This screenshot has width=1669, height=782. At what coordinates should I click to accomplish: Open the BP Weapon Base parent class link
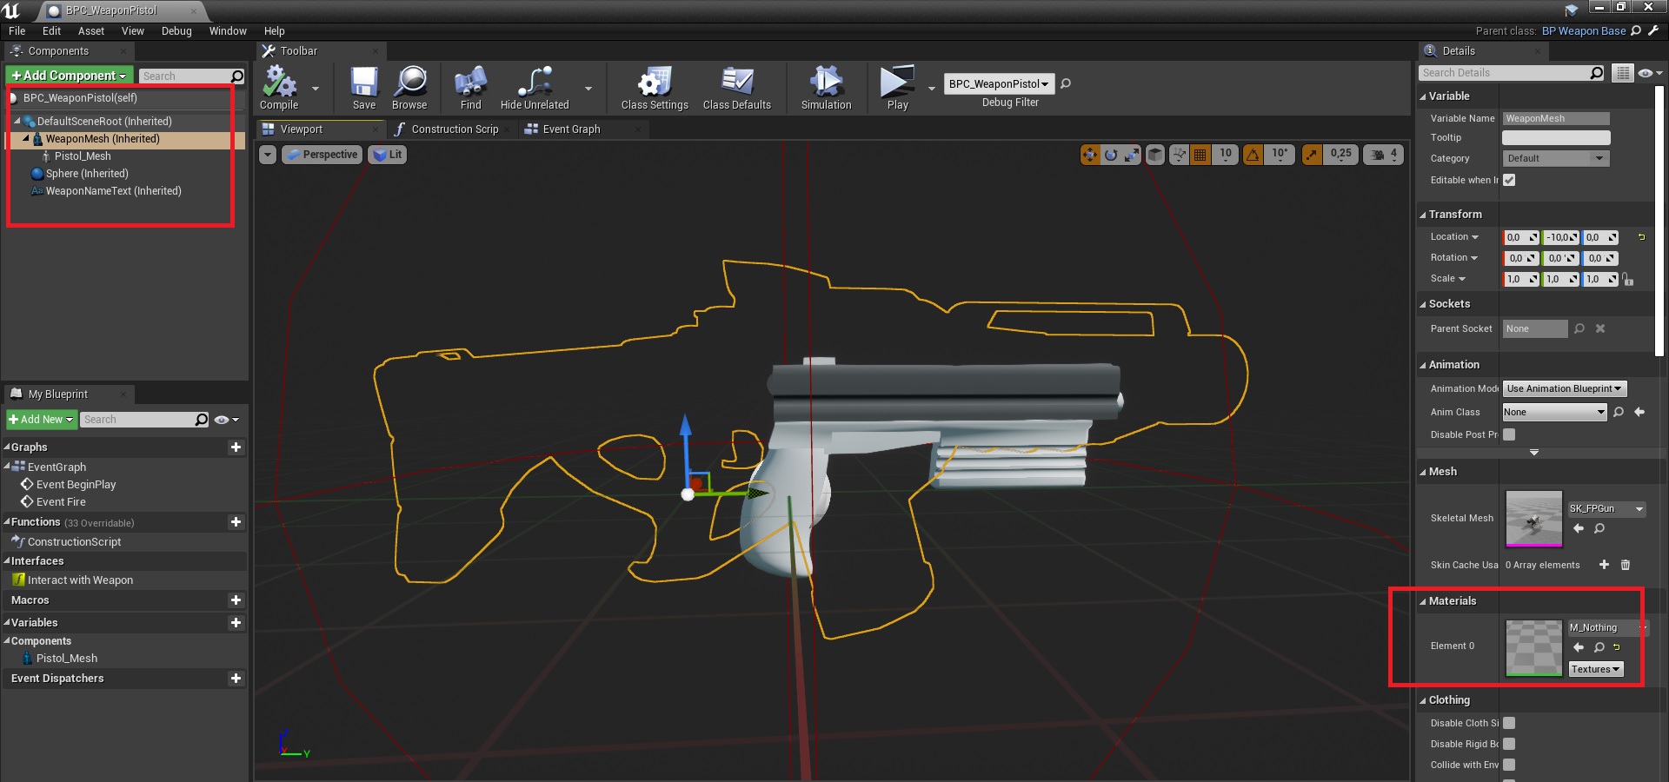coord(1583,31)
